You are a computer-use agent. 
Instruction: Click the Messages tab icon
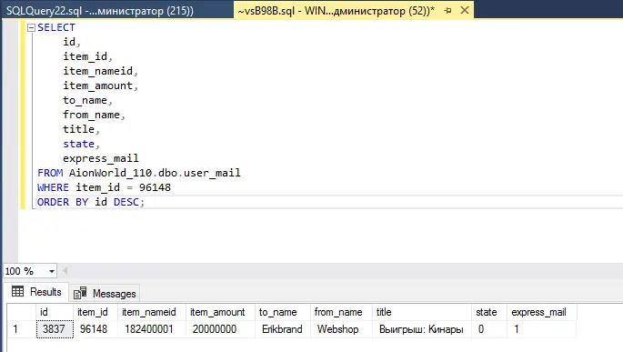(x=80, y=293)
